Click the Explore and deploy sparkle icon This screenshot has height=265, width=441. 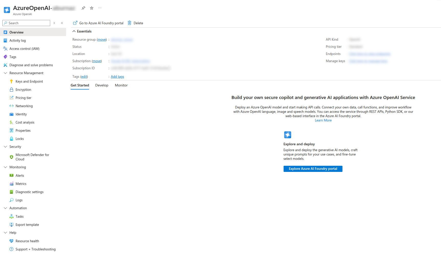tap(288, 135)
